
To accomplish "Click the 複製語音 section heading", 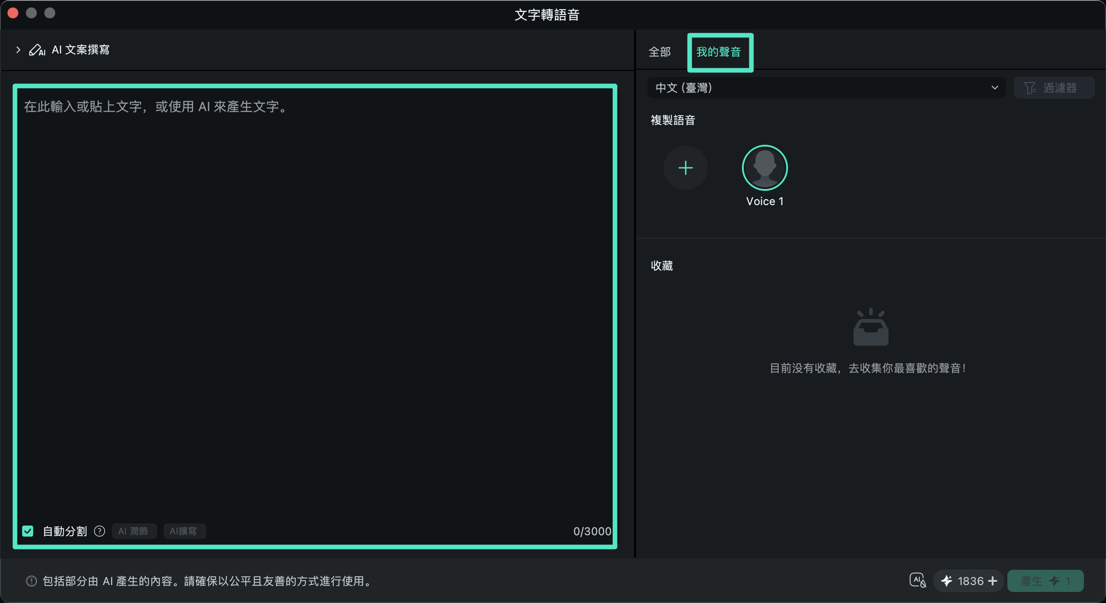I will 673,120.
